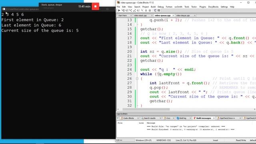Click the Stop debugger square icon
The width and height of the screenshot is (256, 144).
[x=150, y=10]
